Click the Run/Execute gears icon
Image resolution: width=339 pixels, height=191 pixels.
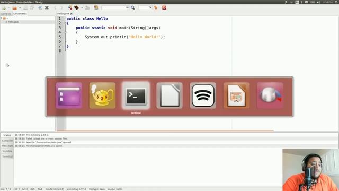87,8
